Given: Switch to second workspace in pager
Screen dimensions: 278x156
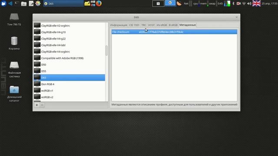Looking at the screenshot, I should (170, 3).
